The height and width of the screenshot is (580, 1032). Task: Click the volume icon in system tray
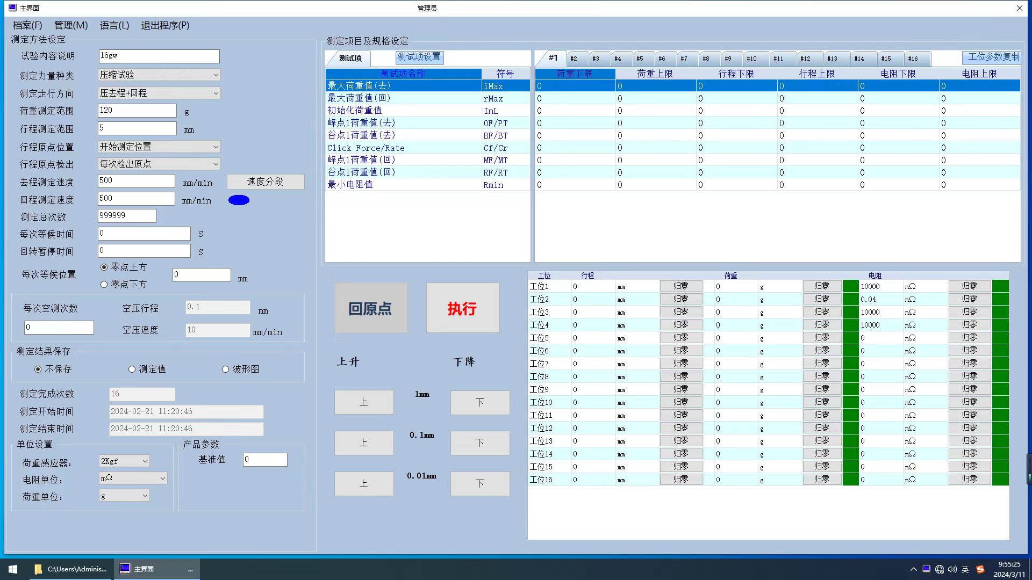(952, 569)
